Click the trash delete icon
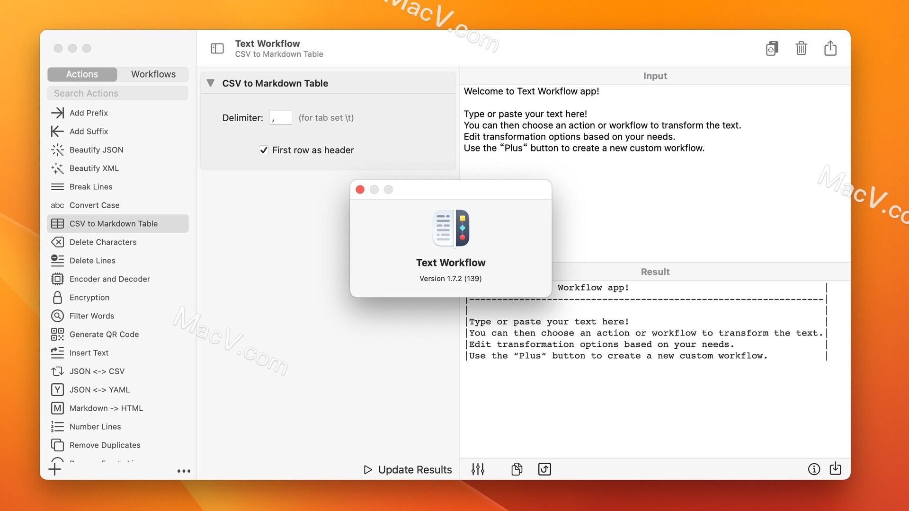 pos(801,48)
